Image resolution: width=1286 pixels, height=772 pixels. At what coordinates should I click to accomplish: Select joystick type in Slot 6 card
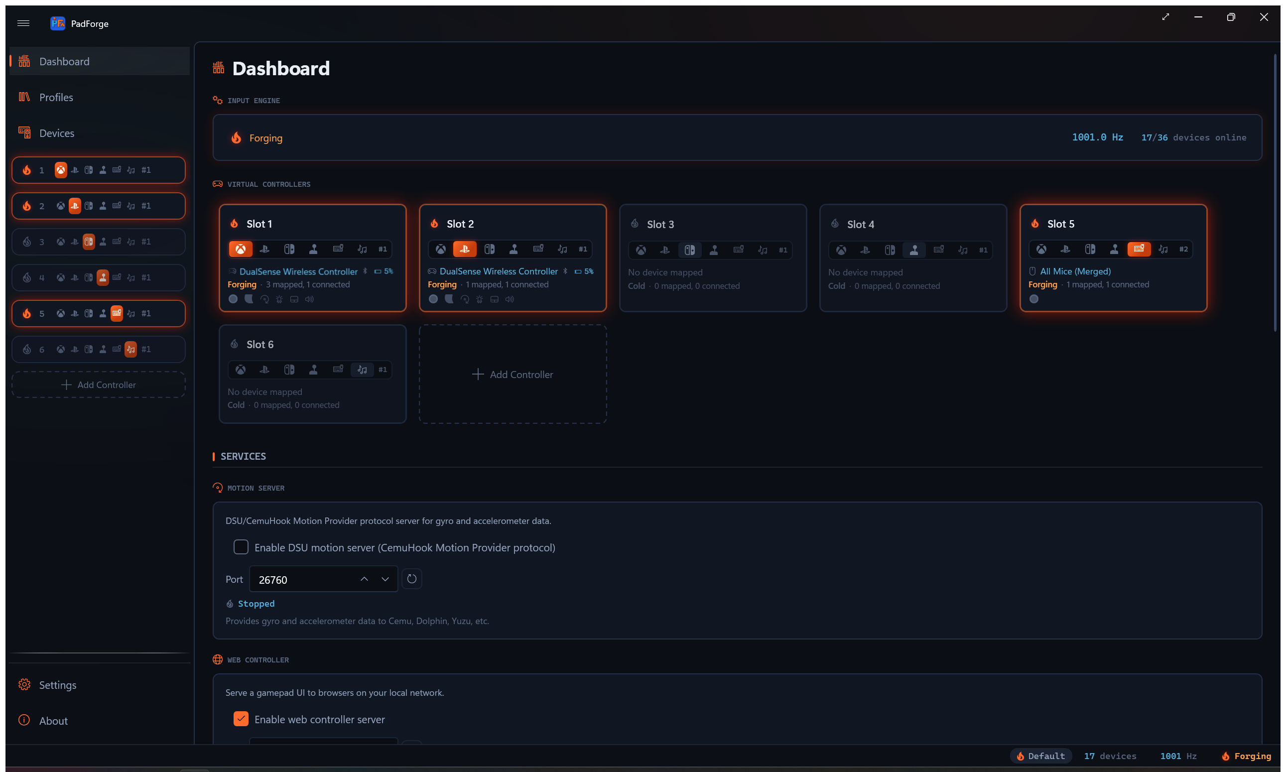(313, 370)
